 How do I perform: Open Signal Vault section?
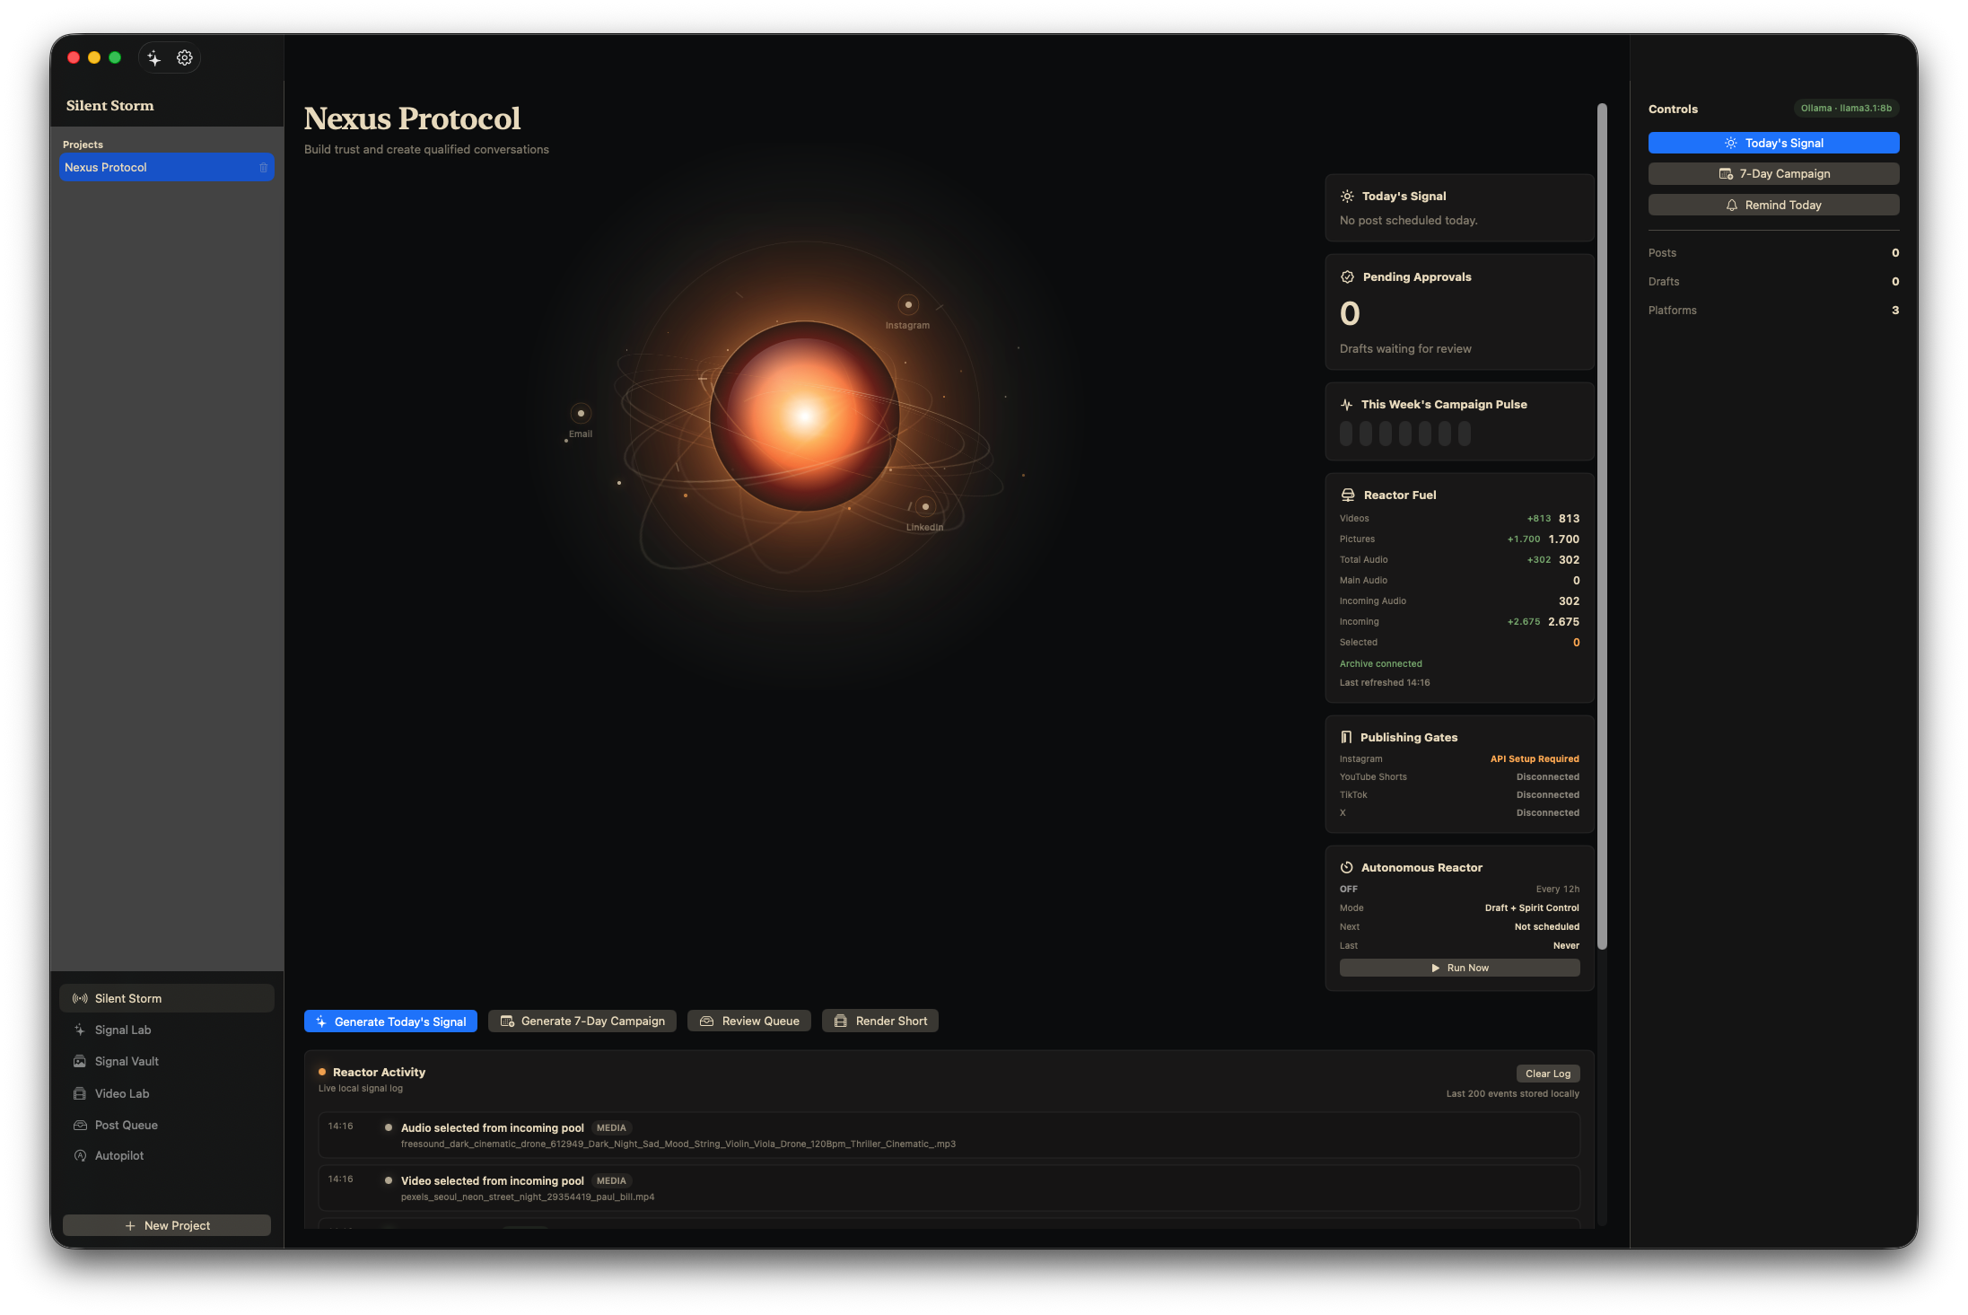click(x=167, y=1062)
